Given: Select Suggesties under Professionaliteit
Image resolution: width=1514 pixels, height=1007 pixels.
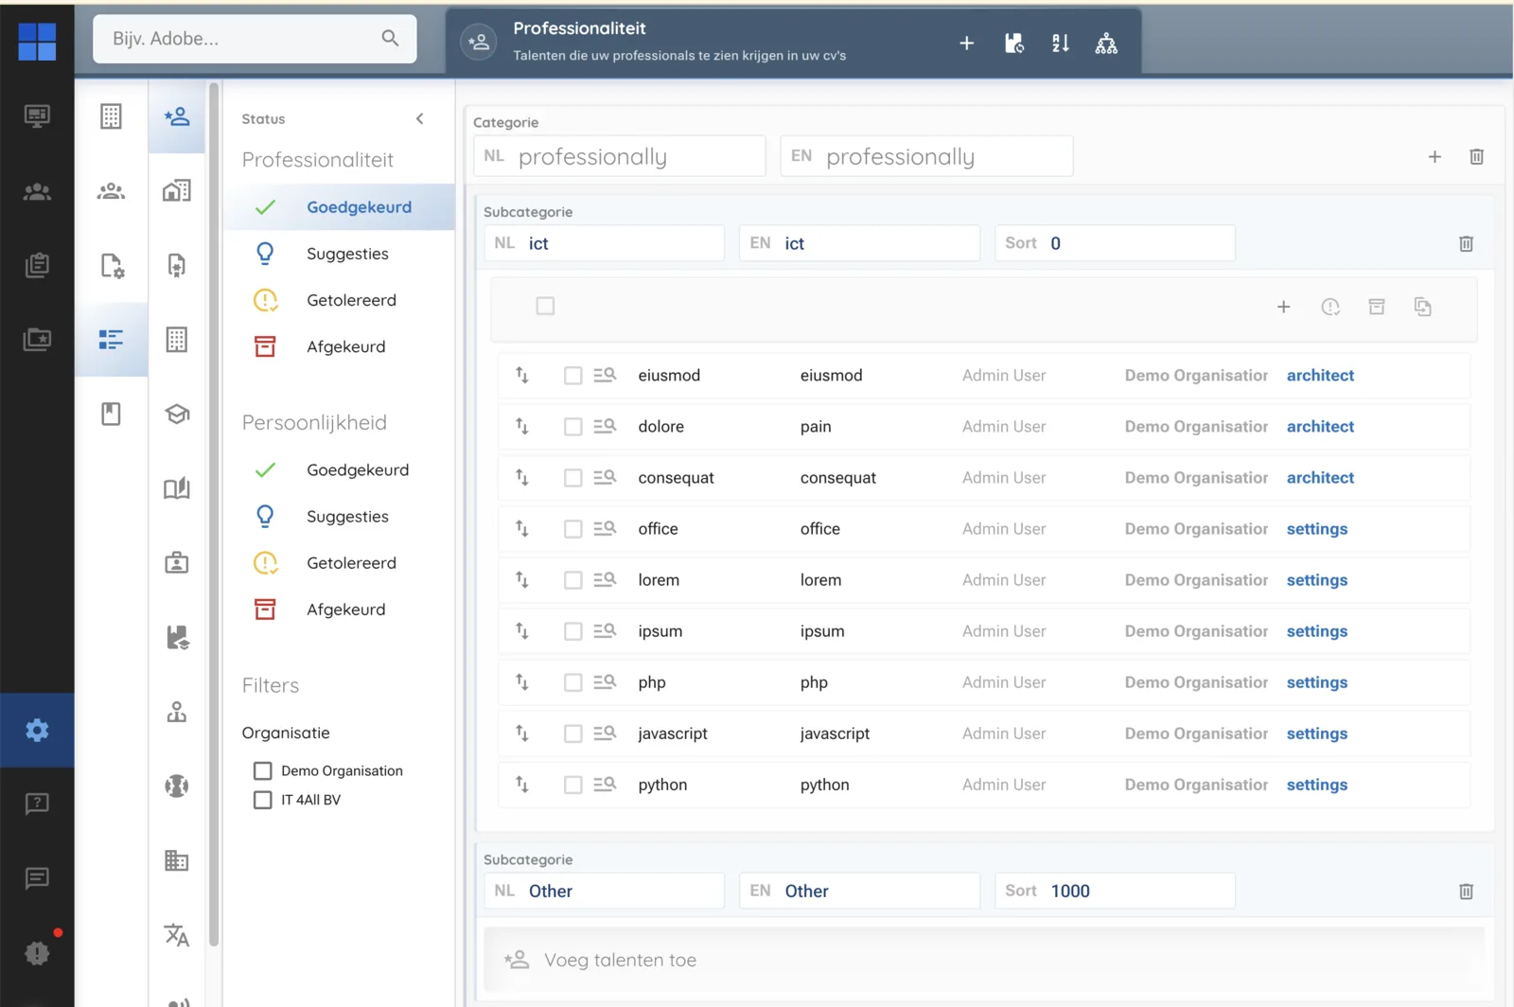Looking at the screenshot, I should 340,254.
